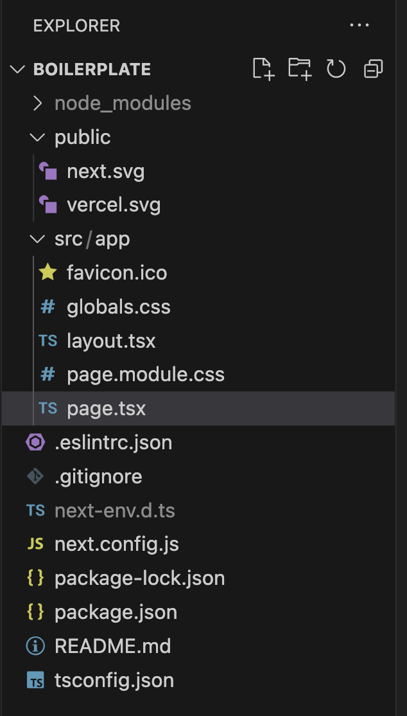Open Explorer more actions ellipsis menu
Image resolution: width=407 pixels, height=716 pixels.
pos(359,26)
